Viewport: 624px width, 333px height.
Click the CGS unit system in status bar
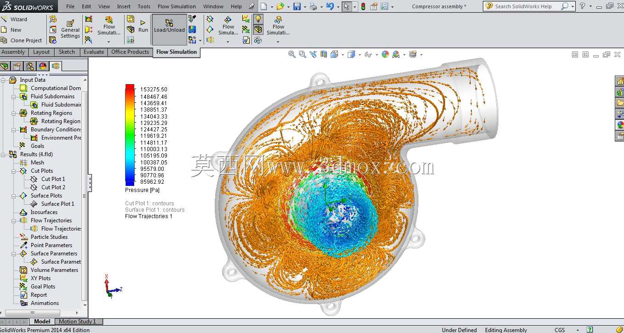pos(560,330)
